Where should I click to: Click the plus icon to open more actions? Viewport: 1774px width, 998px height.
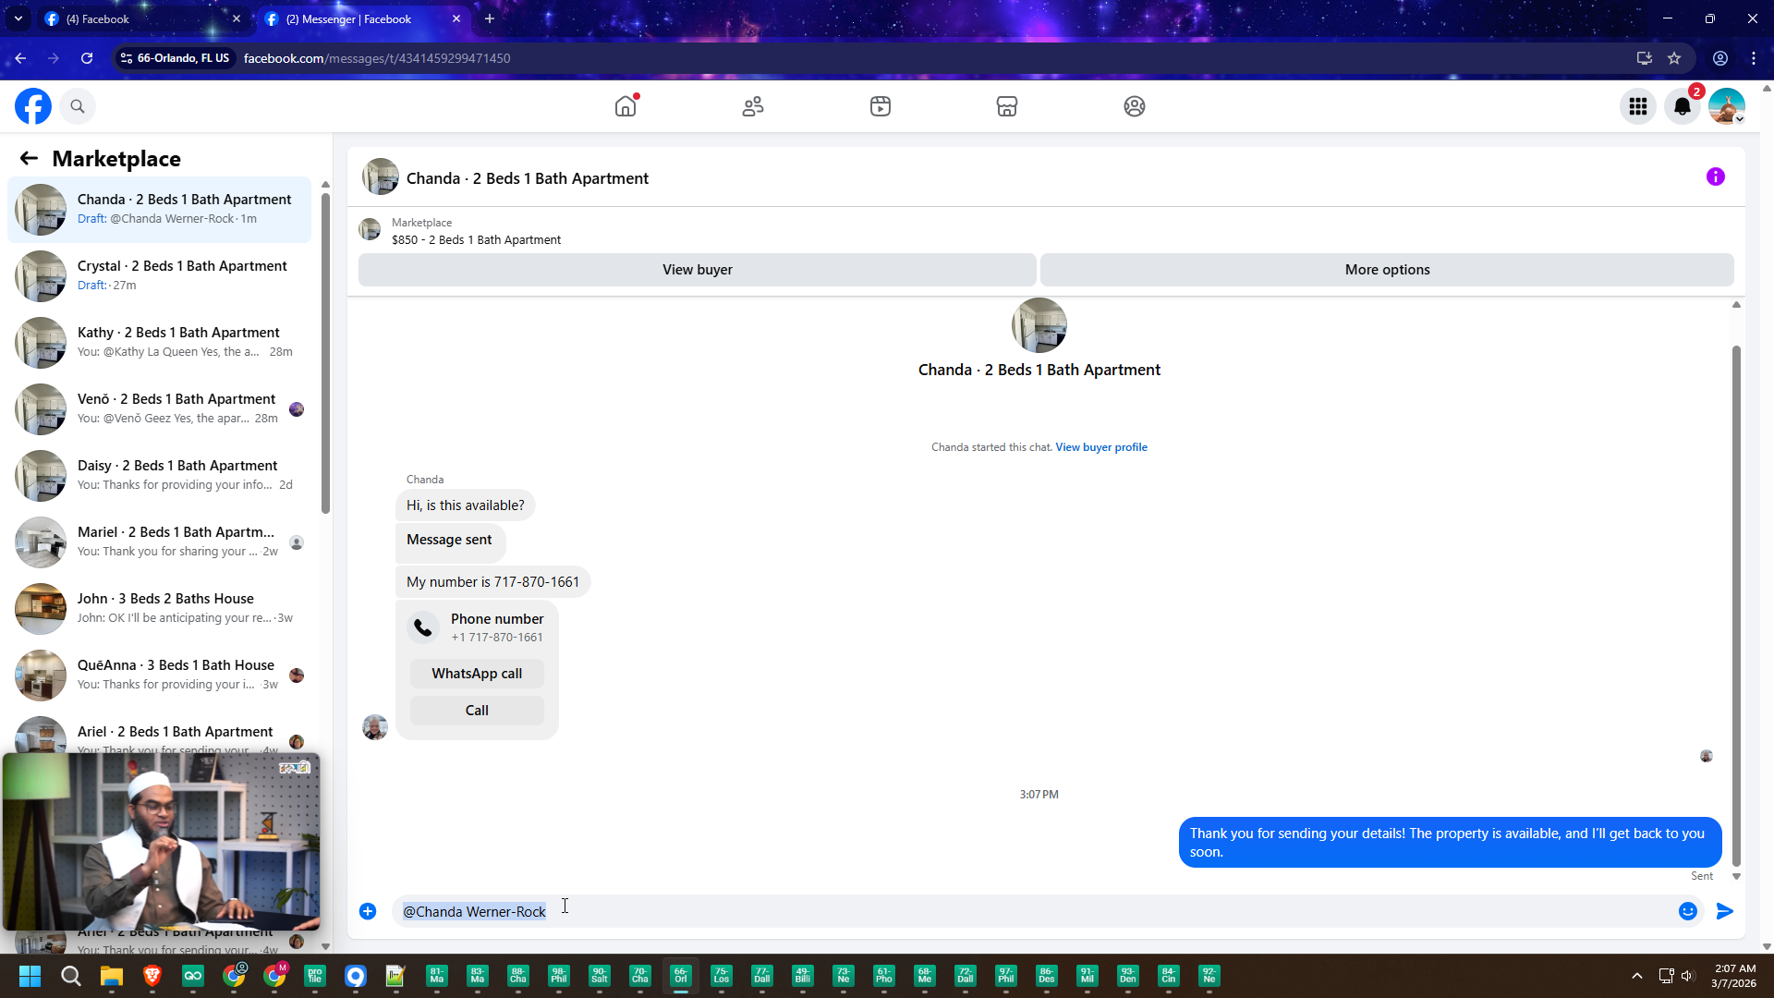[x=368, y=911]
